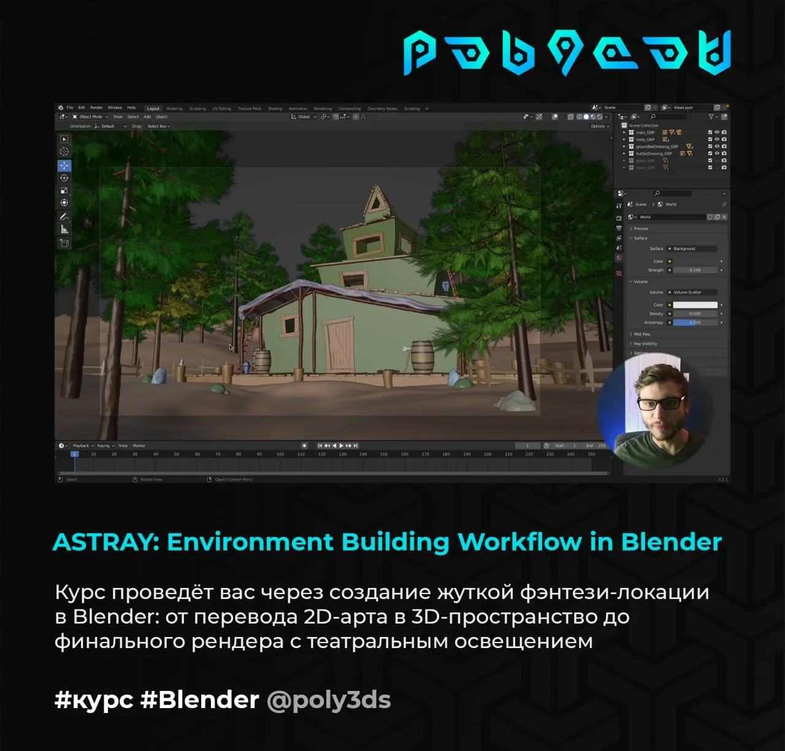Switch to the Shading workspace tab
This screenshot has width=785, height=751.
[x=275, y=109]
